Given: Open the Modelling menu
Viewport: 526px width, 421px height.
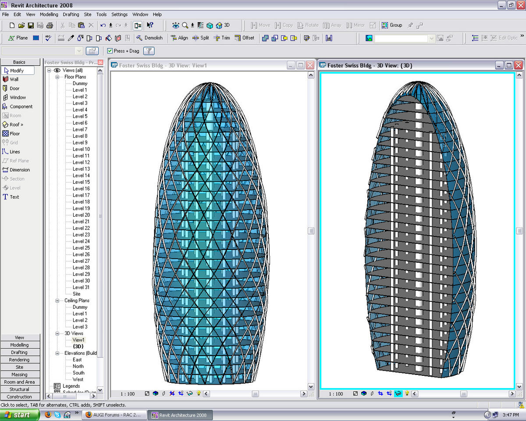Looking at the screenshot, I should pos(49,14).
